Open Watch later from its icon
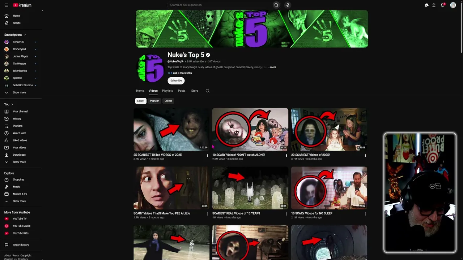Screen dimensions: 463x260 click(6, 133)
